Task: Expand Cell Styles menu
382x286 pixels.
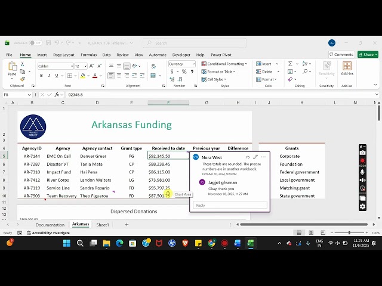Action: coord(214,79)
